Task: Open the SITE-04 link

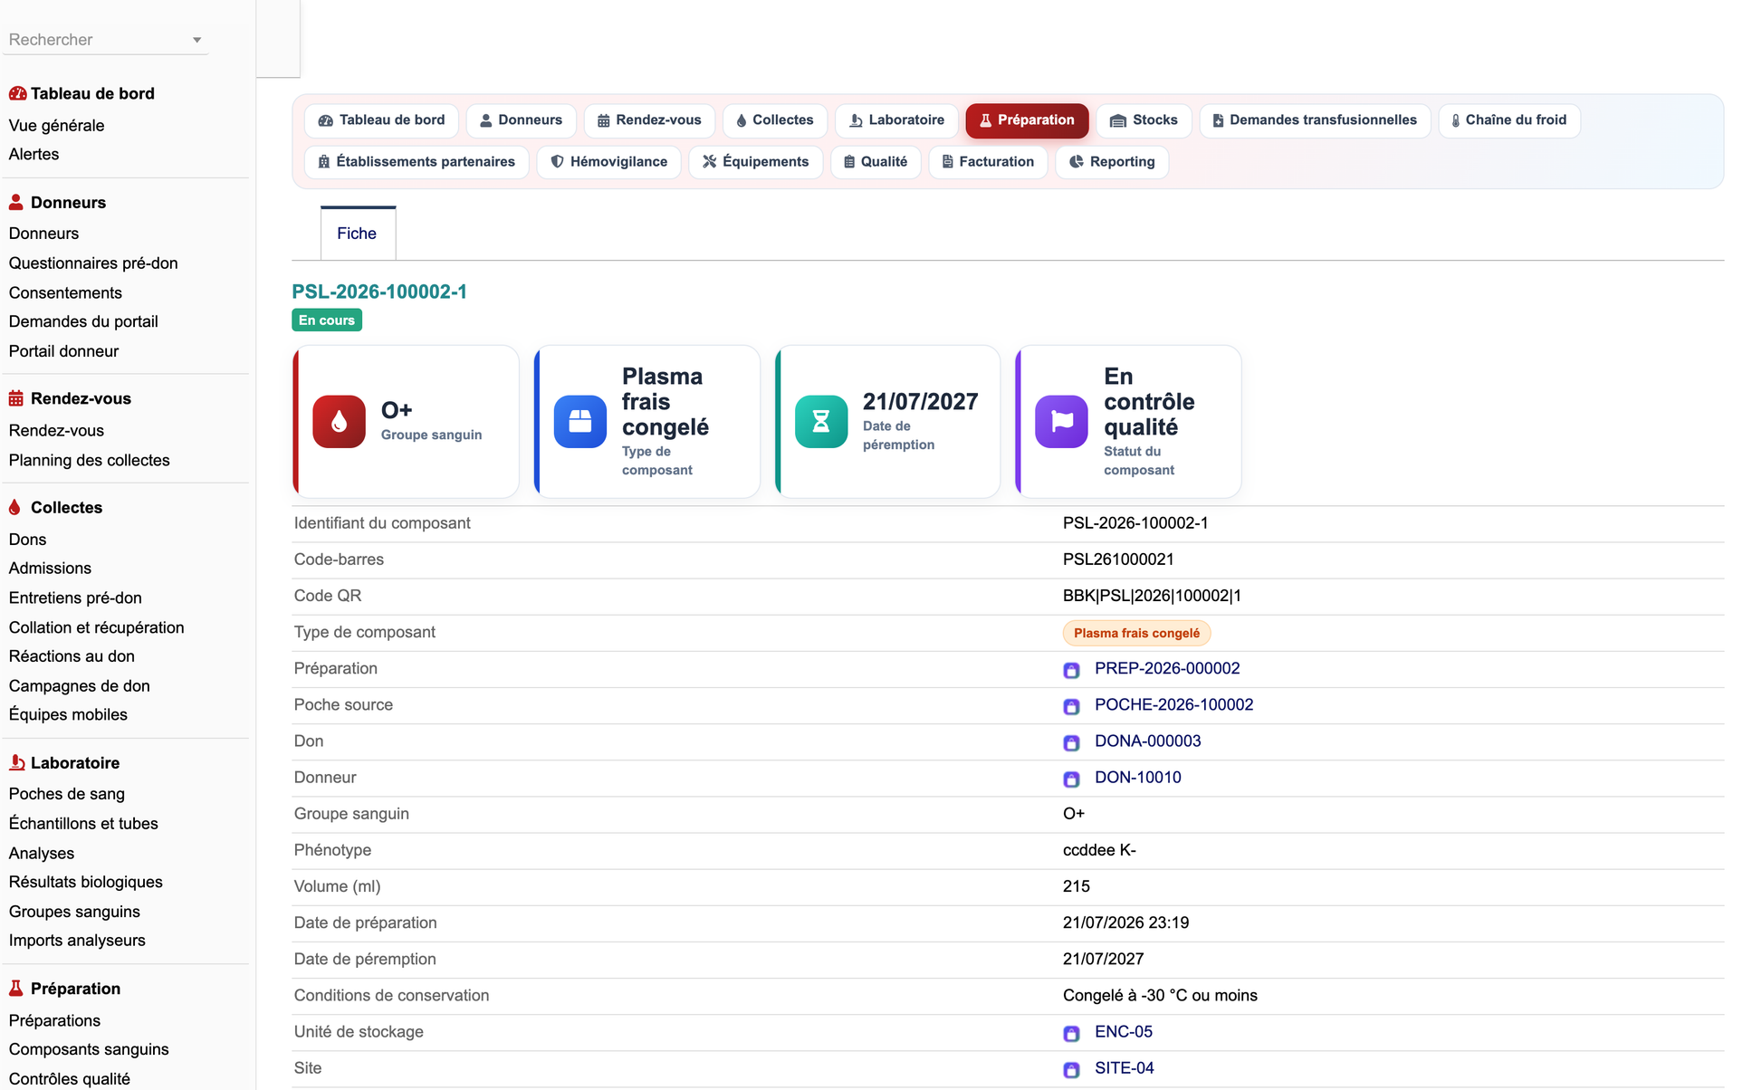Action: tap(1124, 1067)
